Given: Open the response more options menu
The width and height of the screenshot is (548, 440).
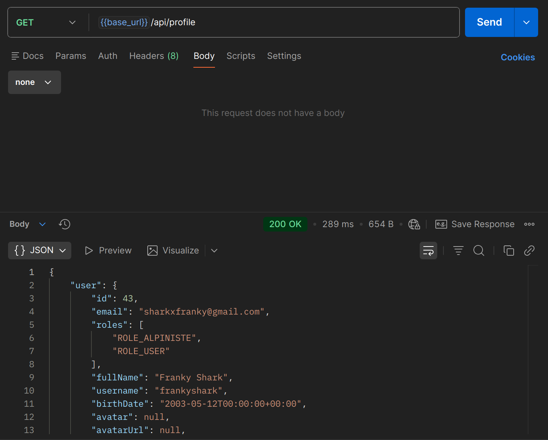Looking at the screenshot, I should [529, 224].
